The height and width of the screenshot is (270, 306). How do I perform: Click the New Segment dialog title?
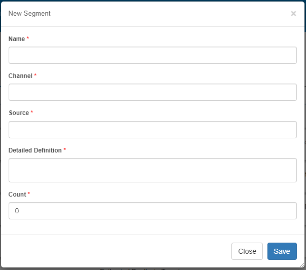pos(29,14)
